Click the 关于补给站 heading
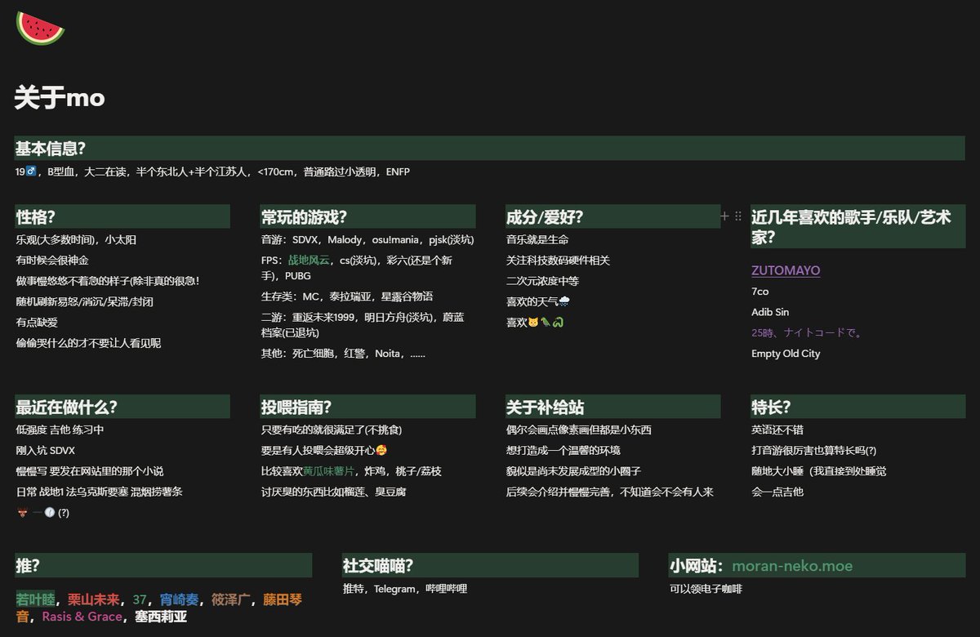The image size is (980, 637). click(x=612, y=407)
